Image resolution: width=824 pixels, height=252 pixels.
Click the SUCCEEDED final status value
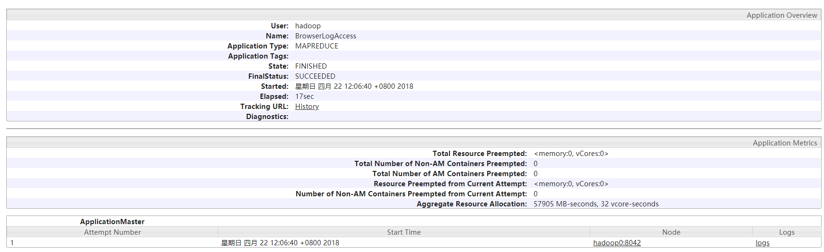315,76
